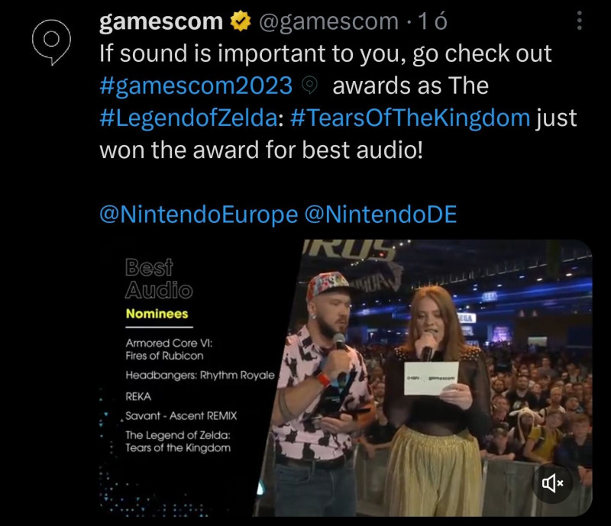Image resolution: width=611 pixels, height=526 pixels.
Task: Open the #TearsOfTheKingdom hashtag
Action: 410,118
